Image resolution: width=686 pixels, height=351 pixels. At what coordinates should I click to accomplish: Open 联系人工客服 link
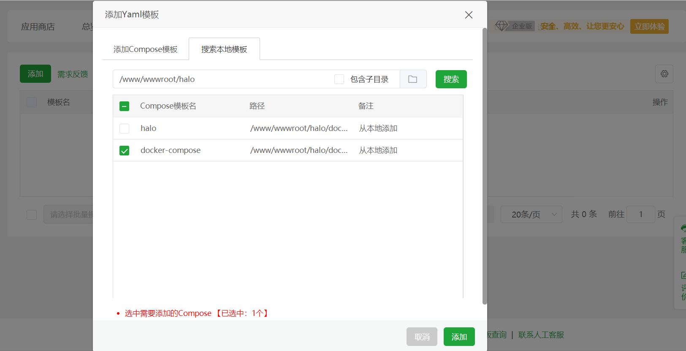point(541,335)
